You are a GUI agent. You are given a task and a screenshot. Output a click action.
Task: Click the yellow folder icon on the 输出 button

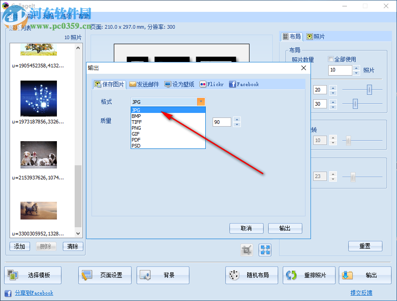(347, 275)
